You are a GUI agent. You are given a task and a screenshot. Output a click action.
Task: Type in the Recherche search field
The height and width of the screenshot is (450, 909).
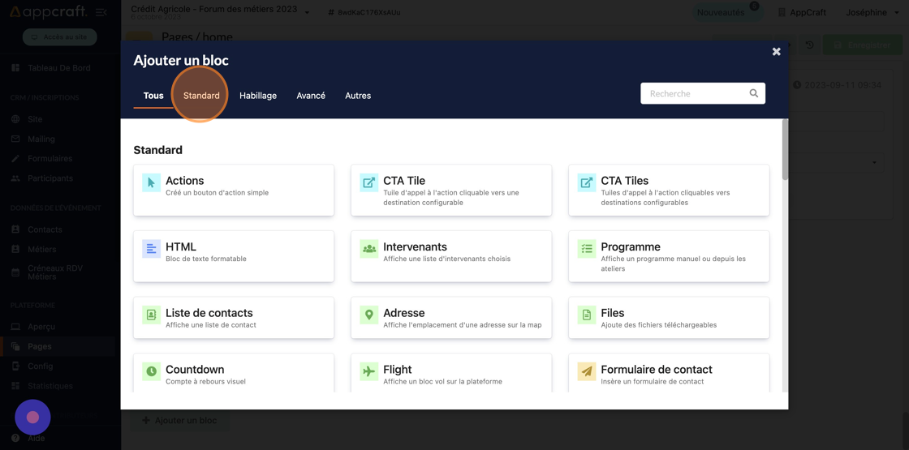695,93
